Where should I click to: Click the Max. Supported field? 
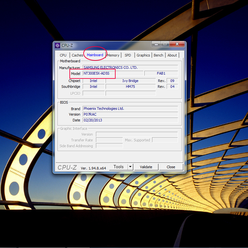pyautogui.click(x=165, y=140)
